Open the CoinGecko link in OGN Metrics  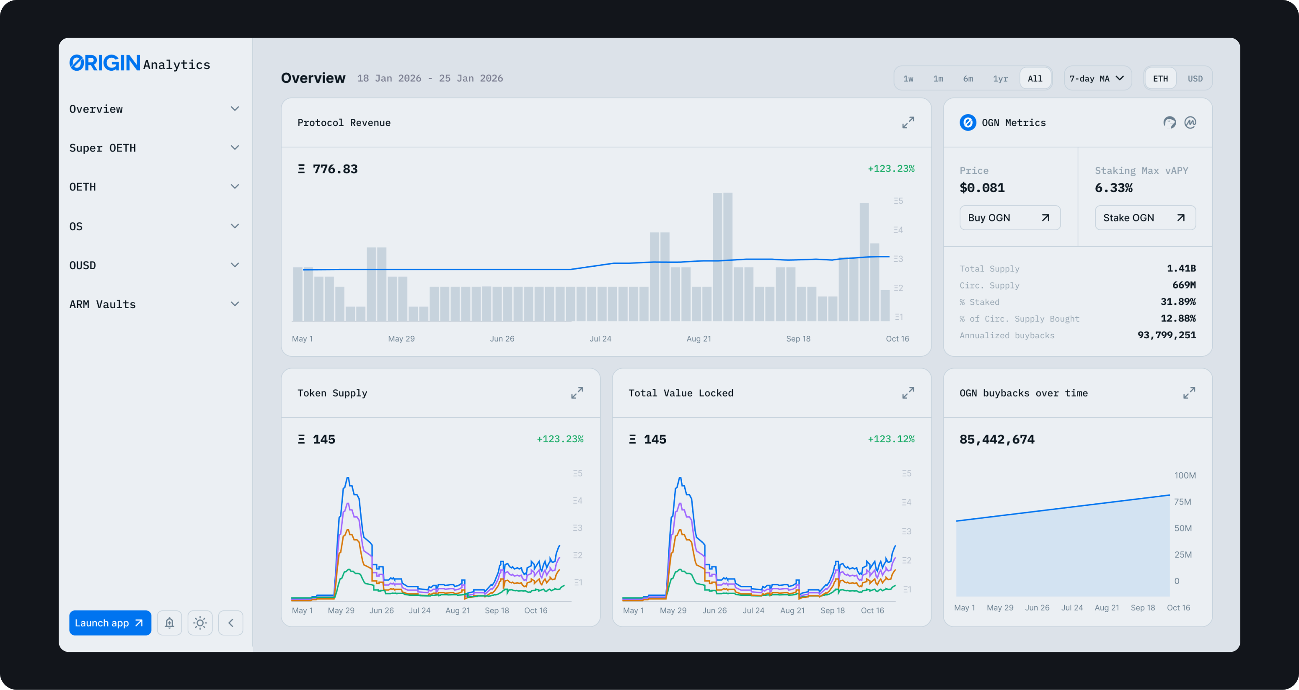coord(1170,123)
